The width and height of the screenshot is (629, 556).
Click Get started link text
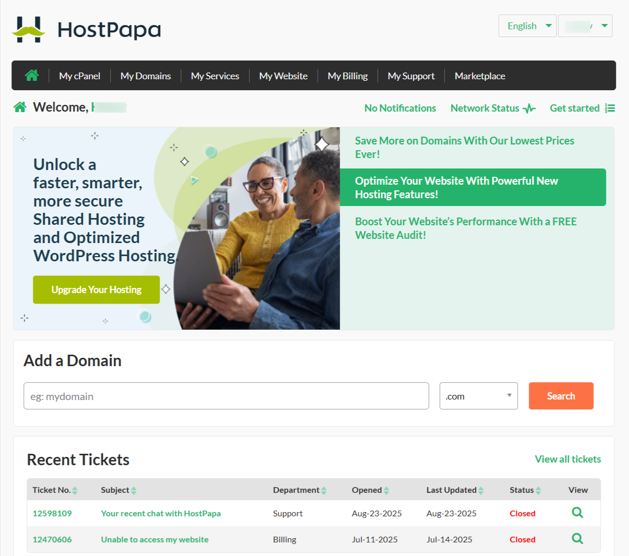point(575,108)
